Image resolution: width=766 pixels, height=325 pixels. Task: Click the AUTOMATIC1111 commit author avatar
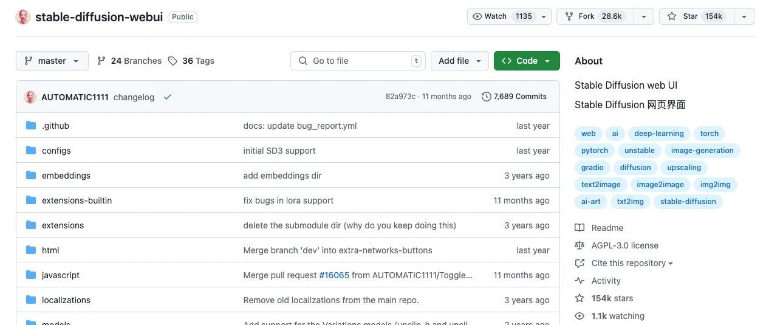pos(30,97)
